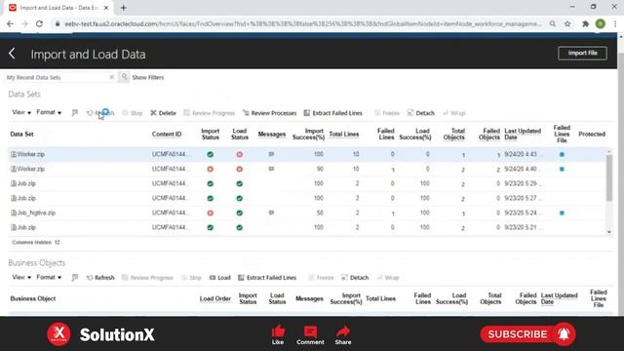Click the Data Sets table vertical scrollbar

[x=608, y=177]
